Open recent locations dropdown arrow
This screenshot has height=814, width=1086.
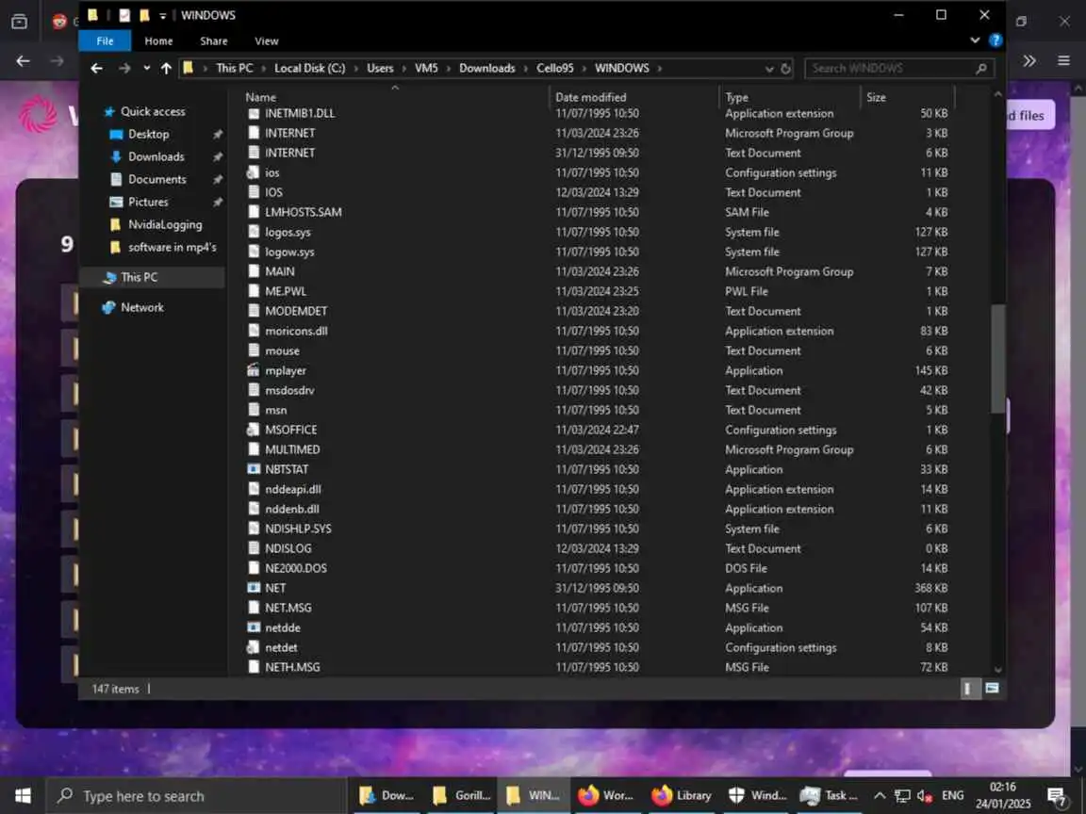pos(147,68)
